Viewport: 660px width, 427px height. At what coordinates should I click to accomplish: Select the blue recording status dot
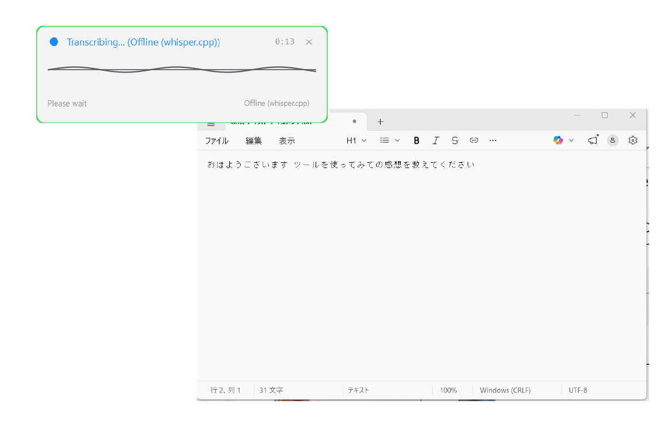[x=54, y=41]
